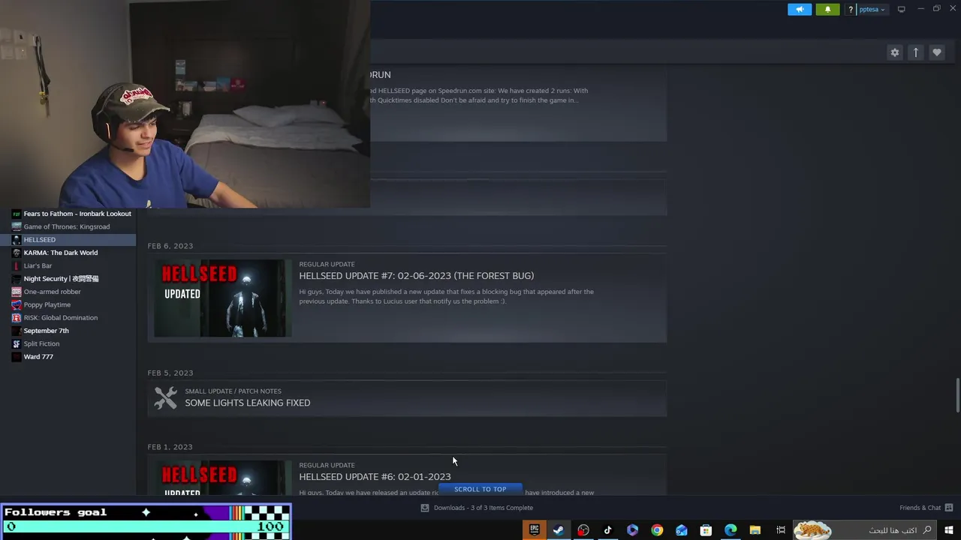Click Fears to Fathom game icon
Image resolution: width=961 pixels, height=540 pixels.
click(x=17, y=214)
